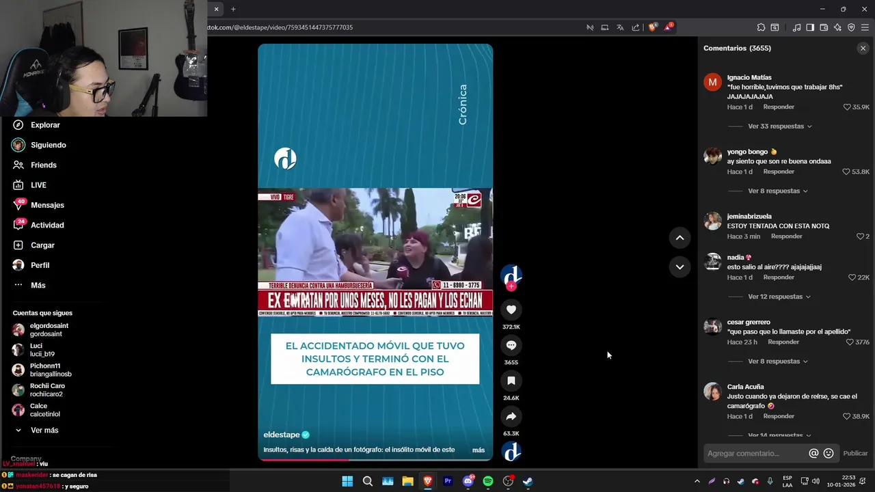Viewport: 875px width, 492px height.
Task: Open the Más options menu
Action: (x=38, y=285)
